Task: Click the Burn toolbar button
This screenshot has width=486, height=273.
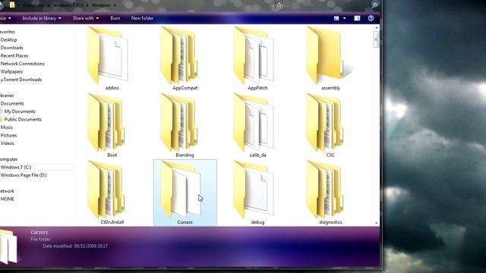Action: [x=115, y=18]
